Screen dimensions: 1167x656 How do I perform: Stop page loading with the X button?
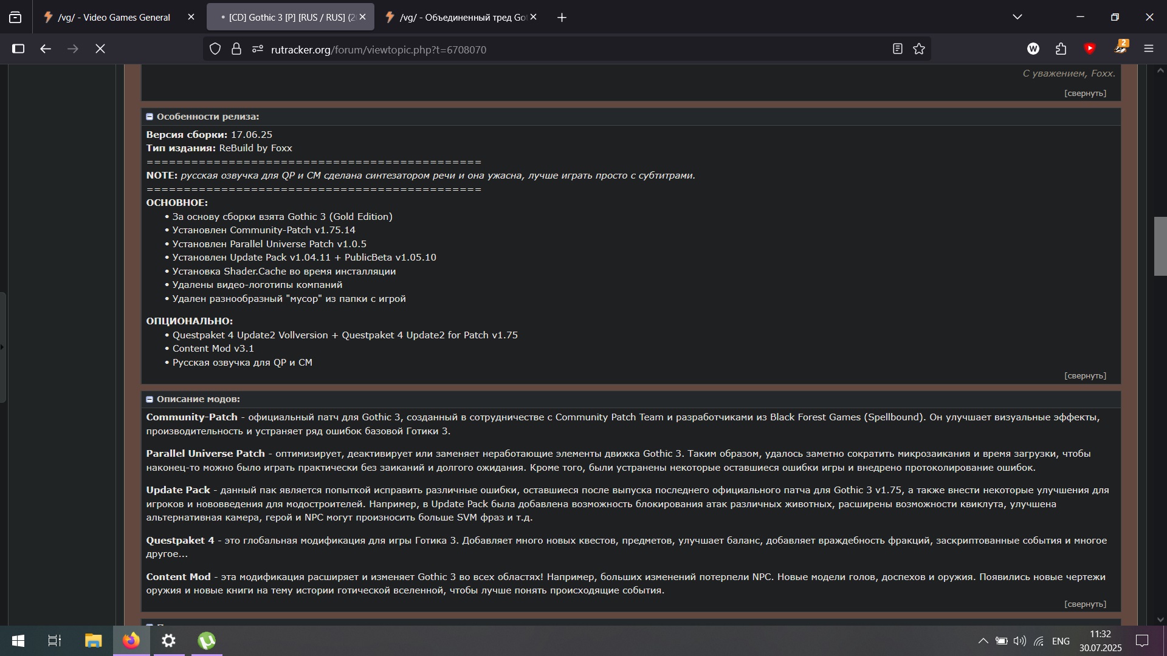click(100, 49)
